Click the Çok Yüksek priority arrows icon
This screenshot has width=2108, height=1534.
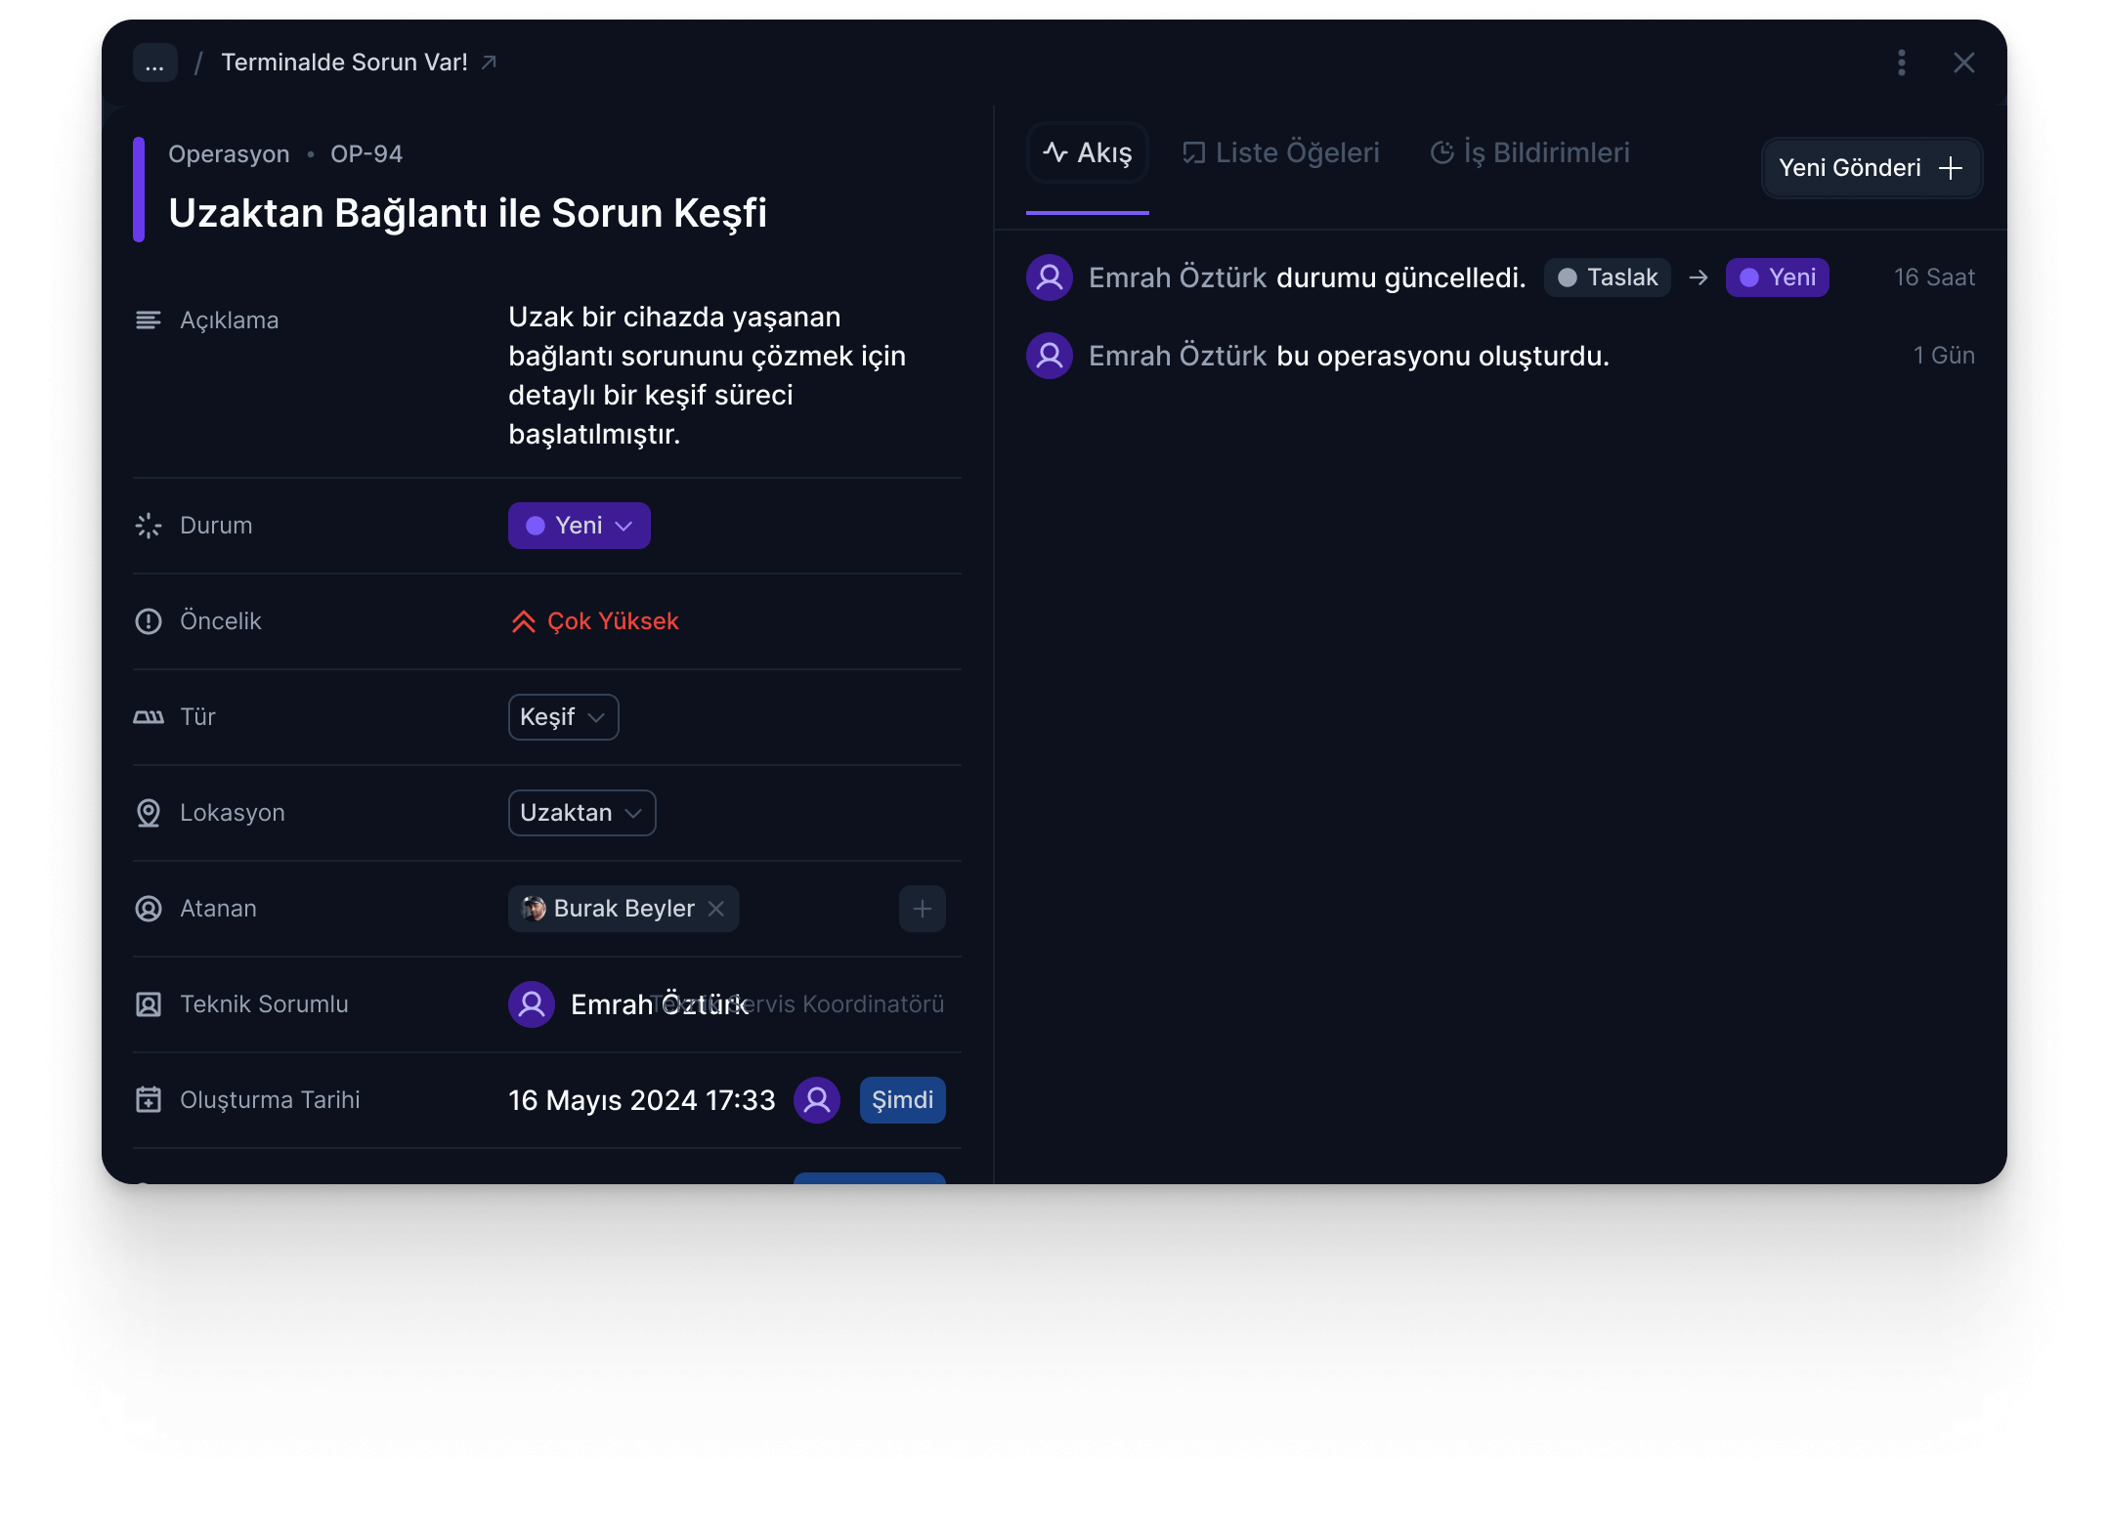524,621
